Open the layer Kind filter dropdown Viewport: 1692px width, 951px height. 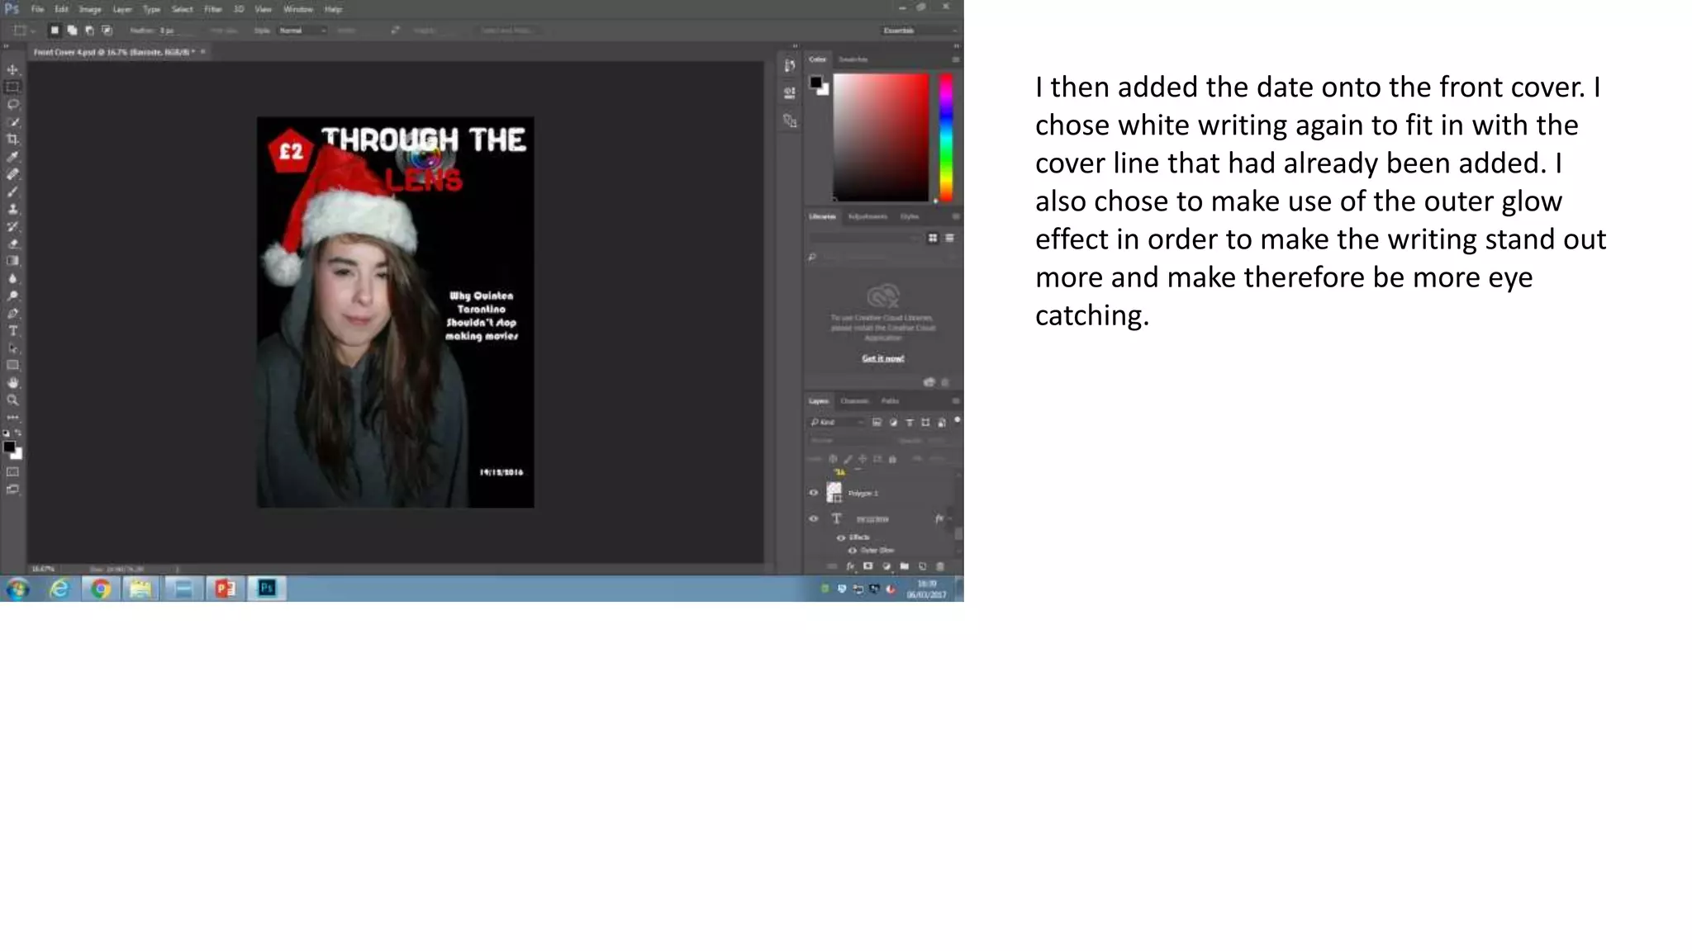click(x=837, y=422)
